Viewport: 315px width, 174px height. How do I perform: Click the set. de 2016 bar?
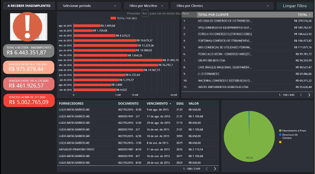pos(95,90)
